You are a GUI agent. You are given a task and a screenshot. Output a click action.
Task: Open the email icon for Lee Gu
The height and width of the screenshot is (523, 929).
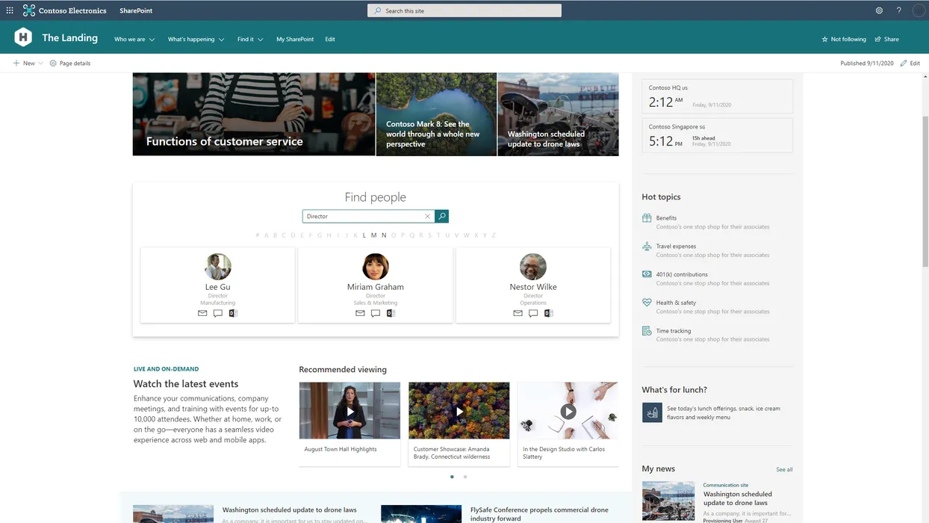coord(202,313)
